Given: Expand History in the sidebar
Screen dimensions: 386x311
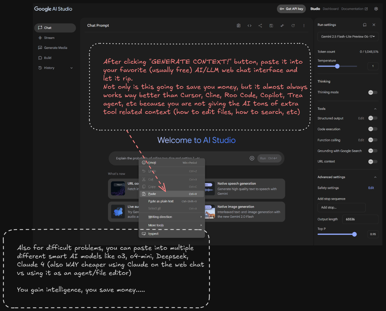Looking at the screenshot, I should coord(71,68).
